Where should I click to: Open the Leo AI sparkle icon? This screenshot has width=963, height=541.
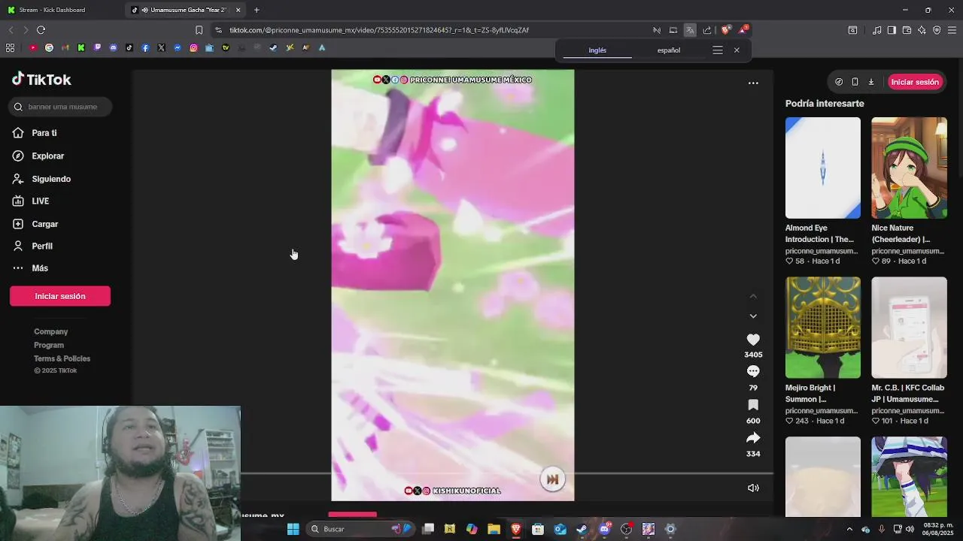[922, 30]
